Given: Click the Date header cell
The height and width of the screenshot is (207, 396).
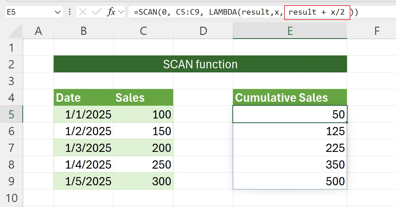Looking at the screenshot, I should [x=68, y=97].
